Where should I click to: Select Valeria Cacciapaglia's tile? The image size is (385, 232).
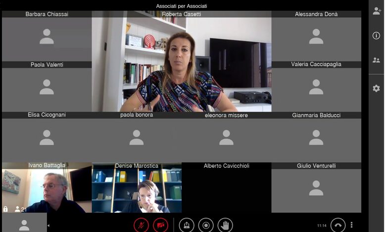click(316, 87)
